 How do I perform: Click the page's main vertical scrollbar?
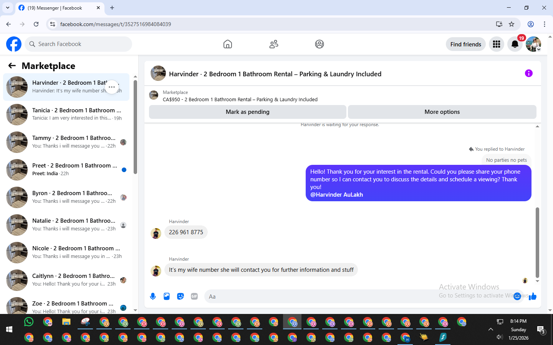click(550, 173)
